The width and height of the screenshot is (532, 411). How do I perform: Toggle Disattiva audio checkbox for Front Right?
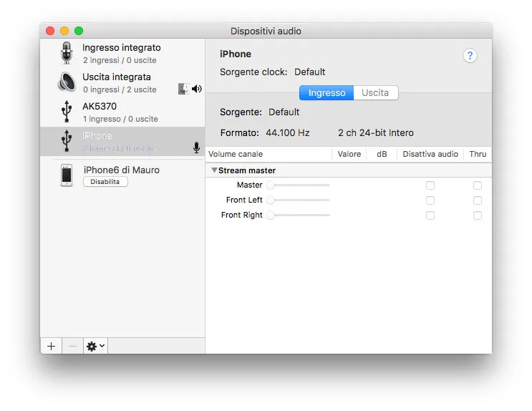(x=430, y=216)
